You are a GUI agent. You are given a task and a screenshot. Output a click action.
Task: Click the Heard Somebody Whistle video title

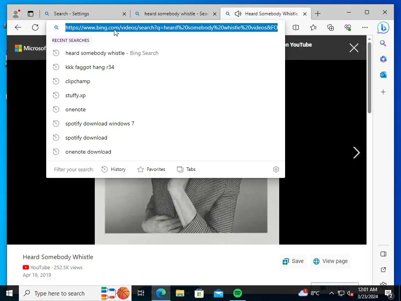tap(58, 257)
